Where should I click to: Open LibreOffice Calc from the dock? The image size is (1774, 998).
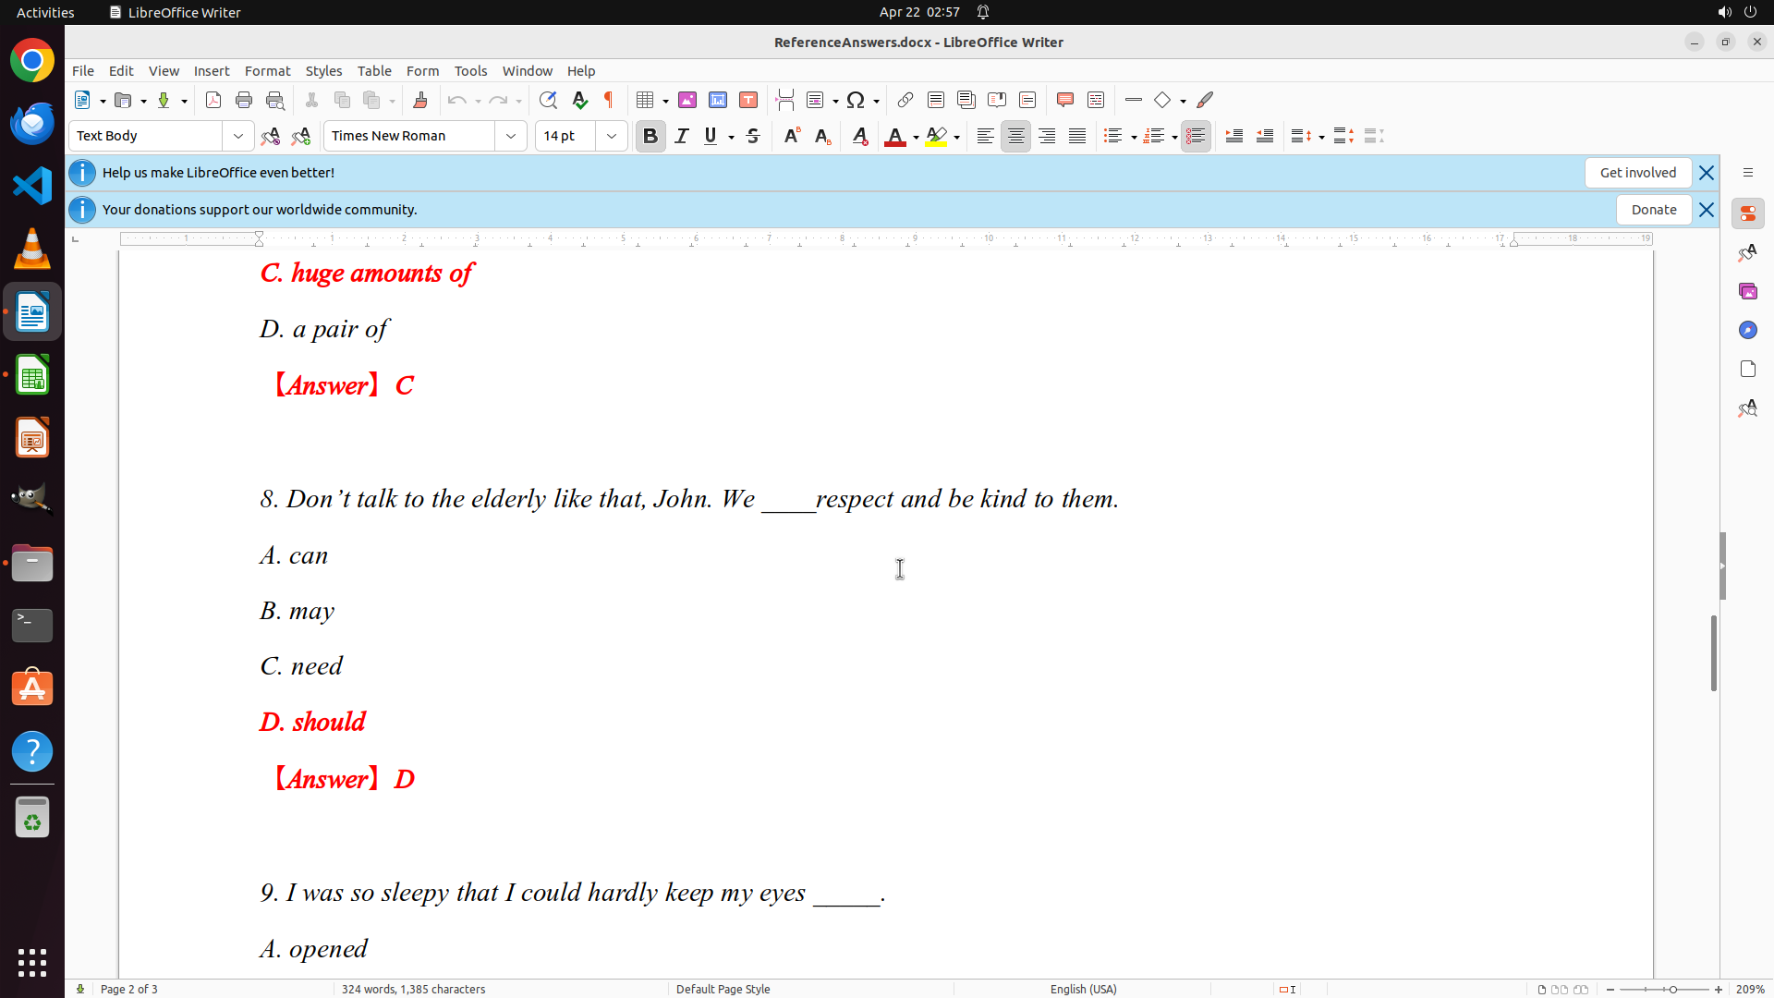[32, 376]
